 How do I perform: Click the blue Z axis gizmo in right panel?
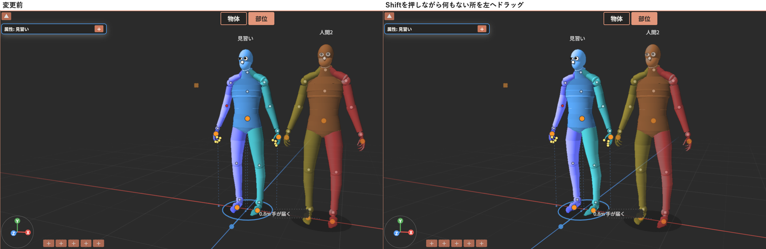[x=396, y=233]
